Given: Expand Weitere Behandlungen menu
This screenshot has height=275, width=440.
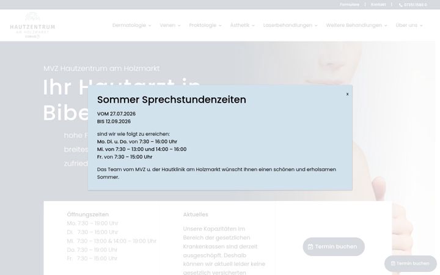Looking at the screenshot, I should point(356,25).
